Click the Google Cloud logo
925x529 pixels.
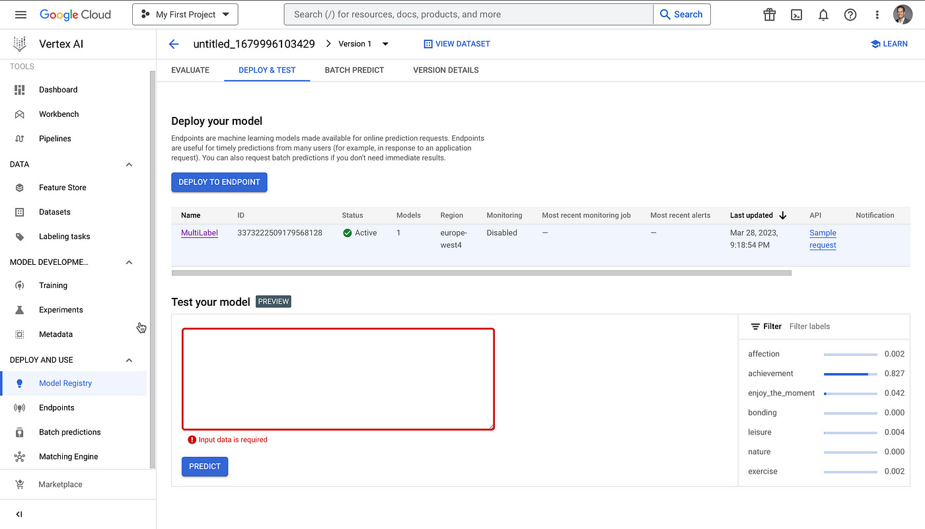pyautogui.click(x=75, y=15)
